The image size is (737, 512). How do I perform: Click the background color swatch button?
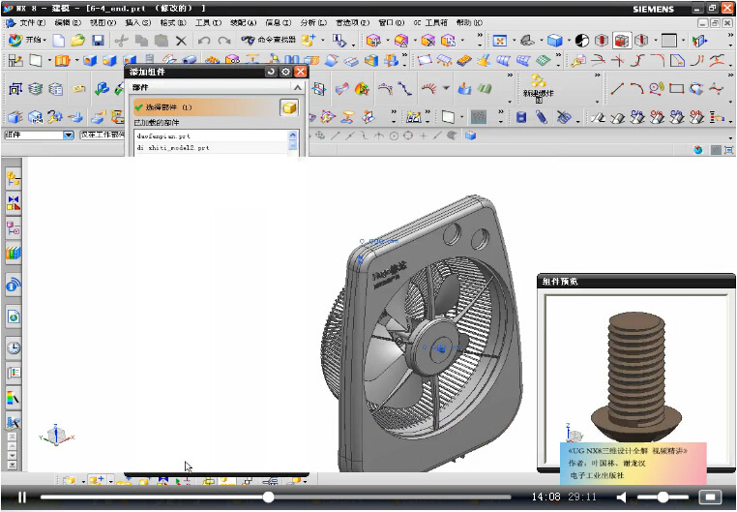(669, 41)
